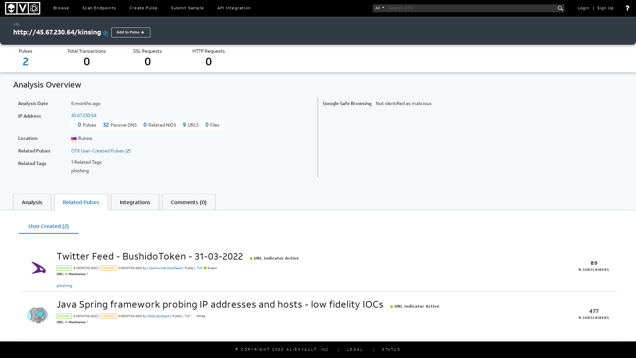636x358 pixels.
Task: Open Submit Sample page
Action: [187, 8]
